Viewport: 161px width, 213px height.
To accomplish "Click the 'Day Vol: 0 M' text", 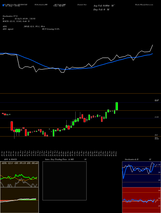I will pos(101,9).
